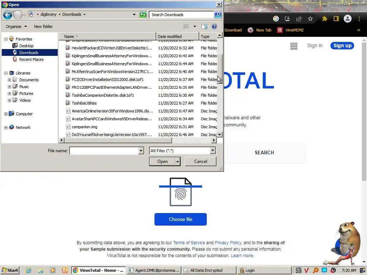Open VirusTotal apps grid icon
367x275 pixels.
pyautogui.click(x=294, y=46)
